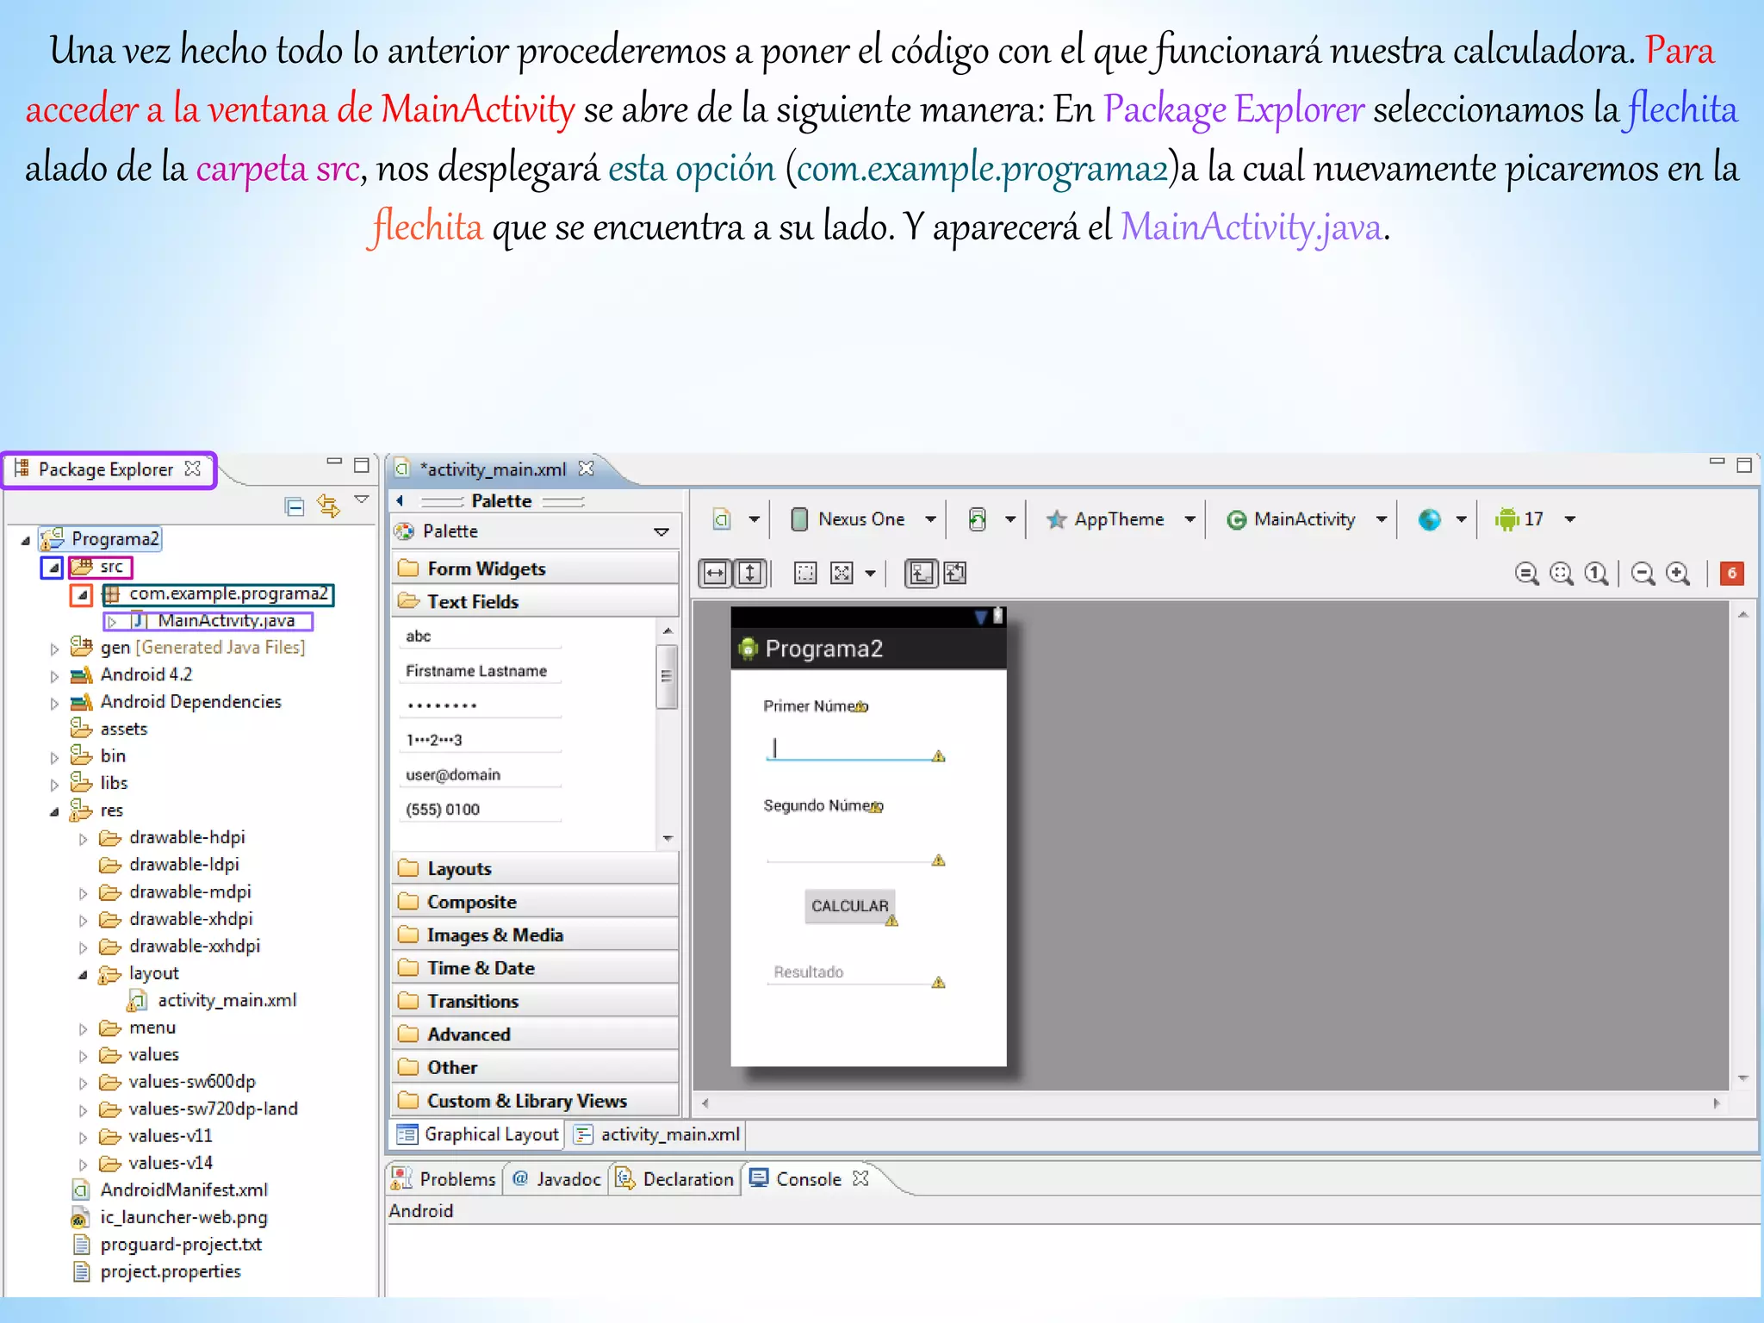
Task: Click the red lint warnings icon
Action: 1731,574
